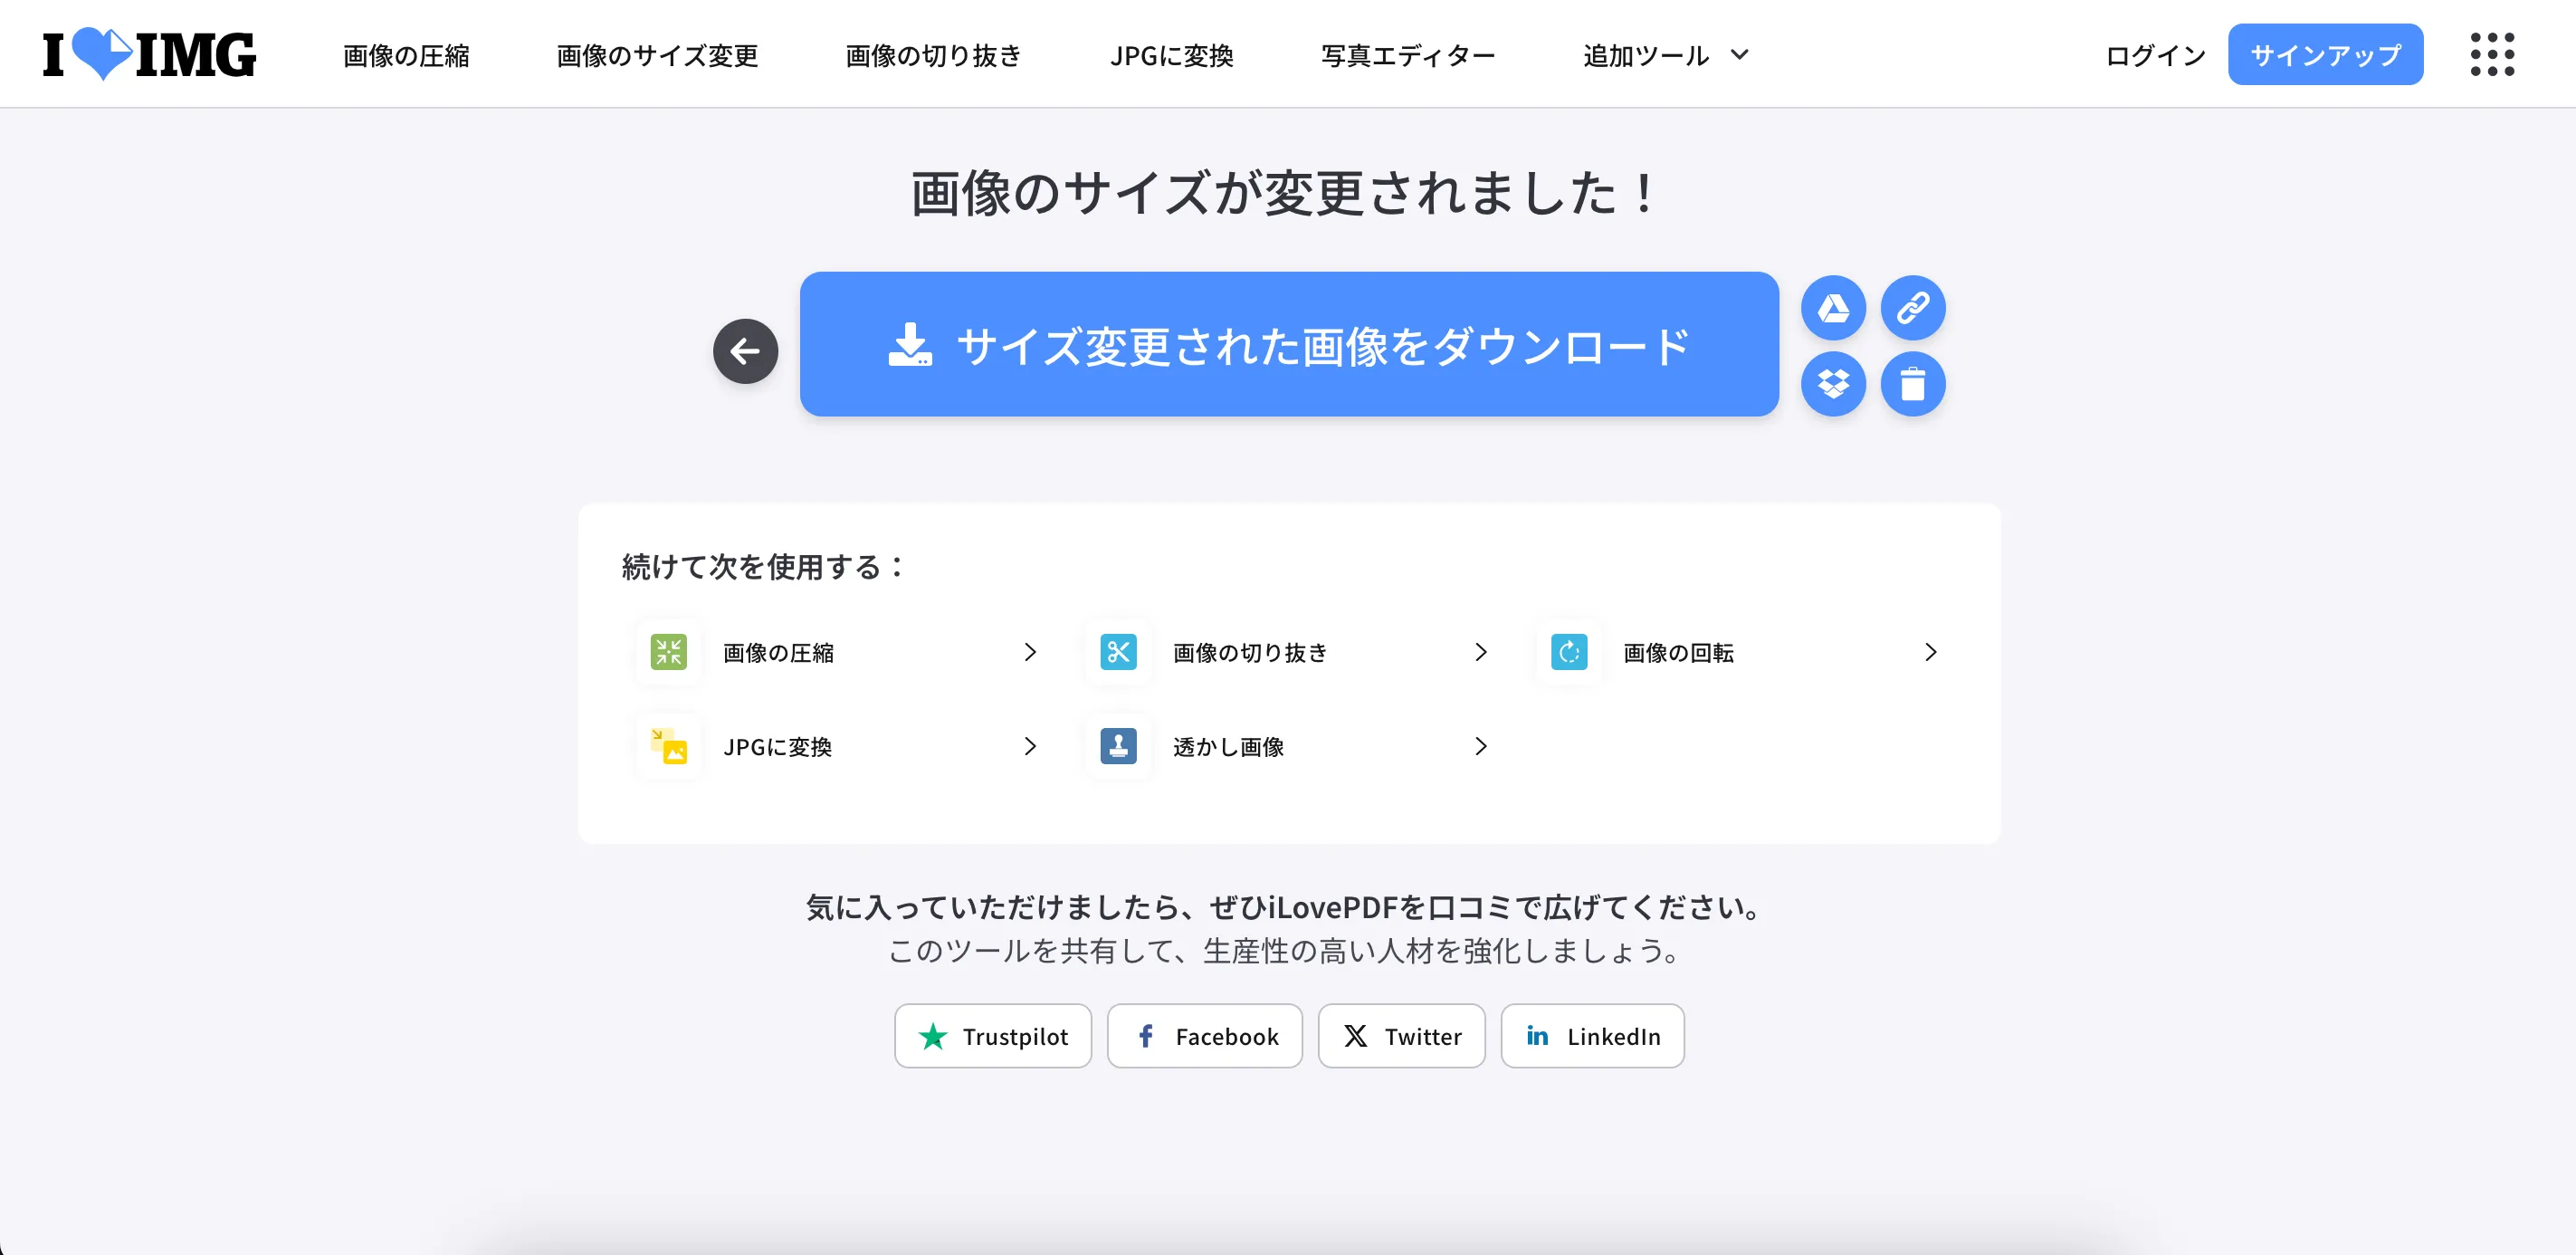Share on Facebook button
Viewport: 2576px width, 1255px height.
click(x=1205, y=1036)
